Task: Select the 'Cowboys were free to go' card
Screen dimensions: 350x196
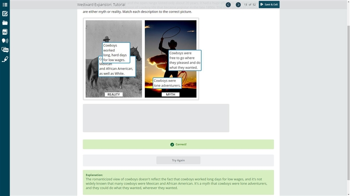Action: (185, 60)
